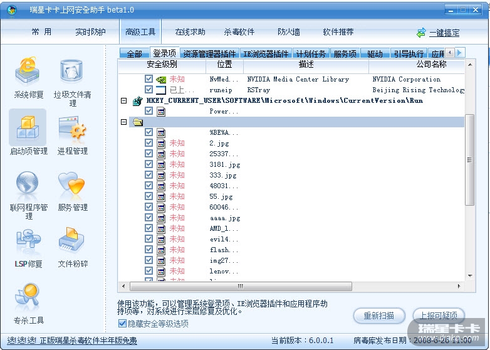Screen dimensions: 490x350
Task: Switch to the 实时防护 main tab
Action: [x=90, y=32]
